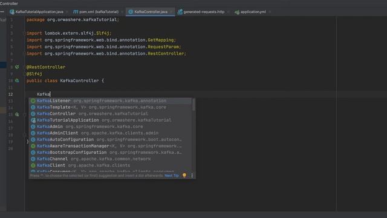Screen dimensions: 387x218
Task: Click the gutter icon on line 15
Action: click(17, 114)
